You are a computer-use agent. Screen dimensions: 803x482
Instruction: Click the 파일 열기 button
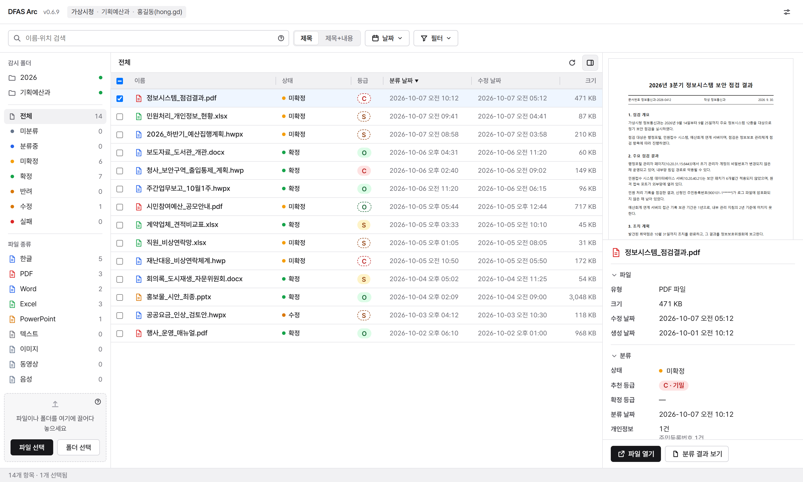(636, 454)
